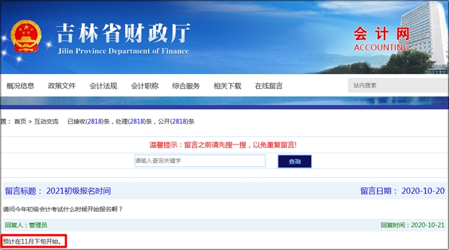The image size is (449, 250).
Task: Go to the 会计法规 section
Action: click(103, 86)
